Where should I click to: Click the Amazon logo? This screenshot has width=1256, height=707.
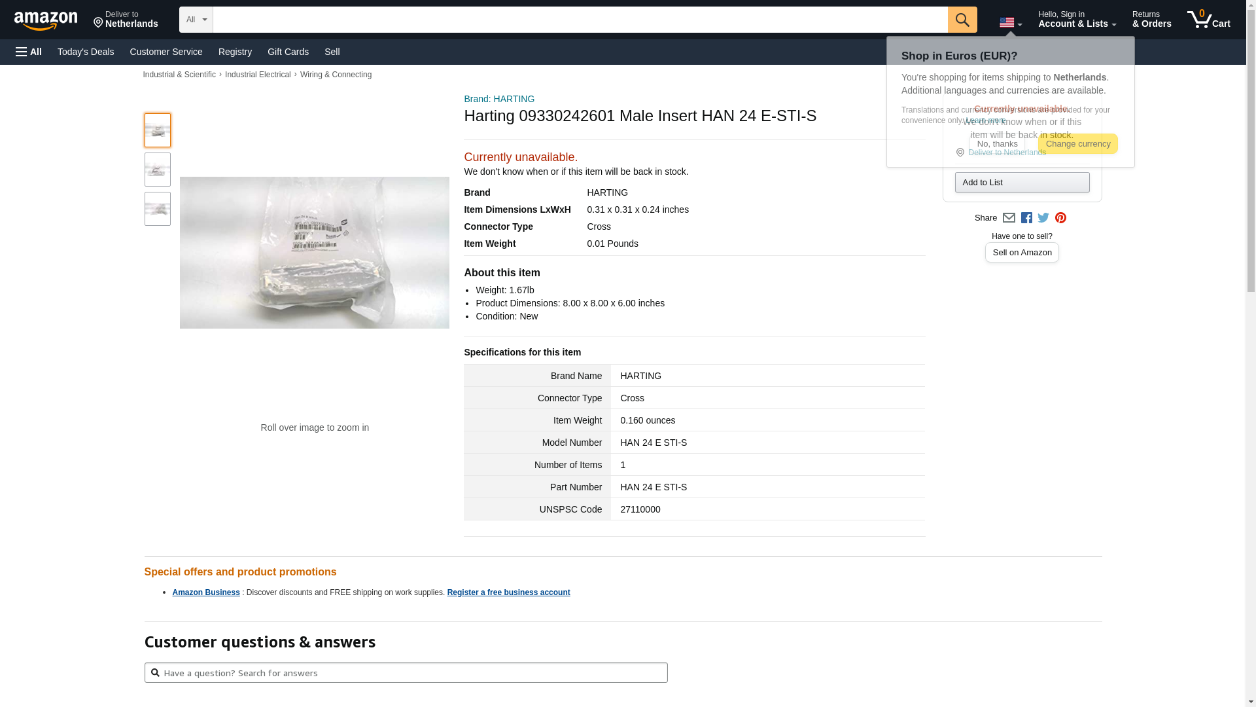click(46, 21)
